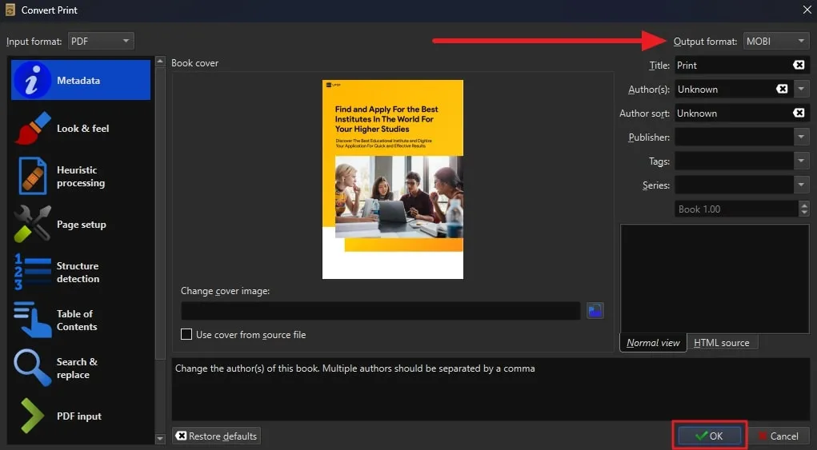Click the book cover preview thumbnail

(392, 179)
